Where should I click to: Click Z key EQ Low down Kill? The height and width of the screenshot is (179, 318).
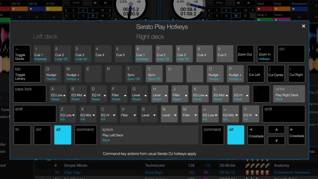coord(68,114)
